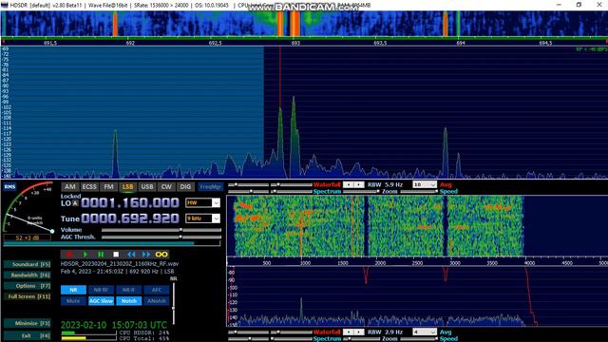Click the UTC clock 2023-02-10 15:07:03
This screenshot has width=608, height=342.
point(114,325)
